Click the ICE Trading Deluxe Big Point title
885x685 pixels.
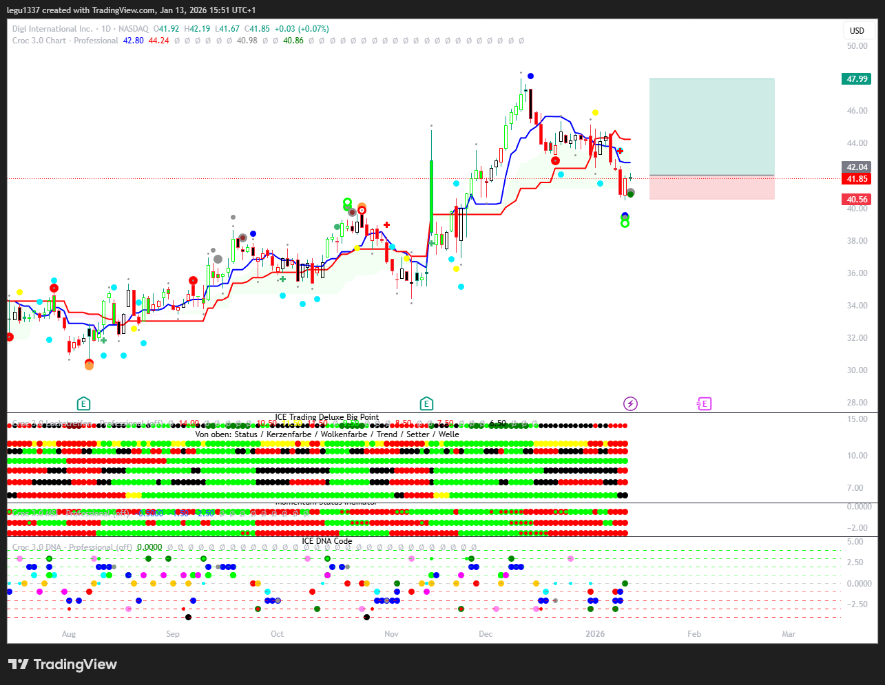327,417
